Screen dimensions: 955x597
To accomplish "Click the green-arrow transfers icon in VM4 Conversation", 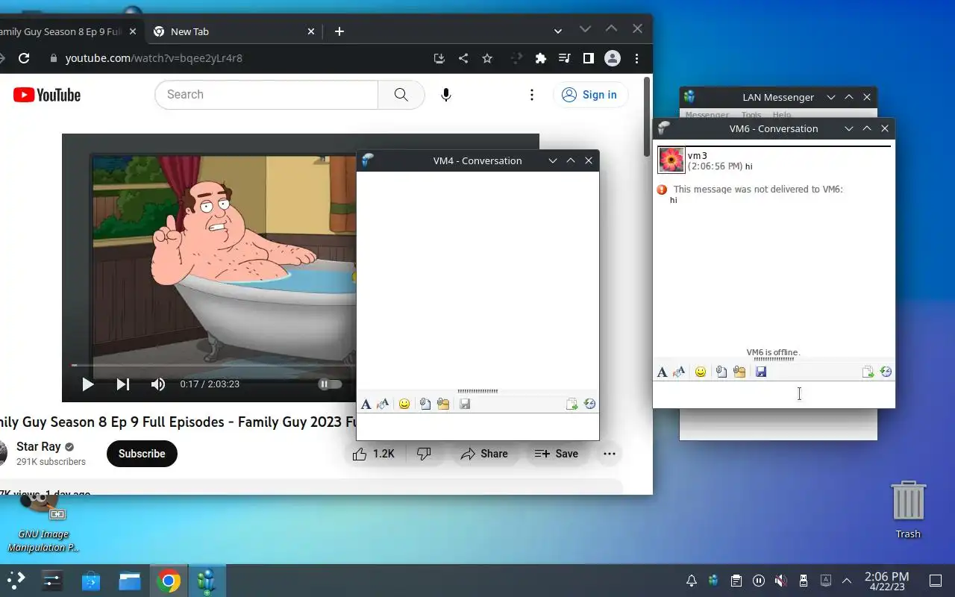I will pyautogui.click(x=572, y=404).
